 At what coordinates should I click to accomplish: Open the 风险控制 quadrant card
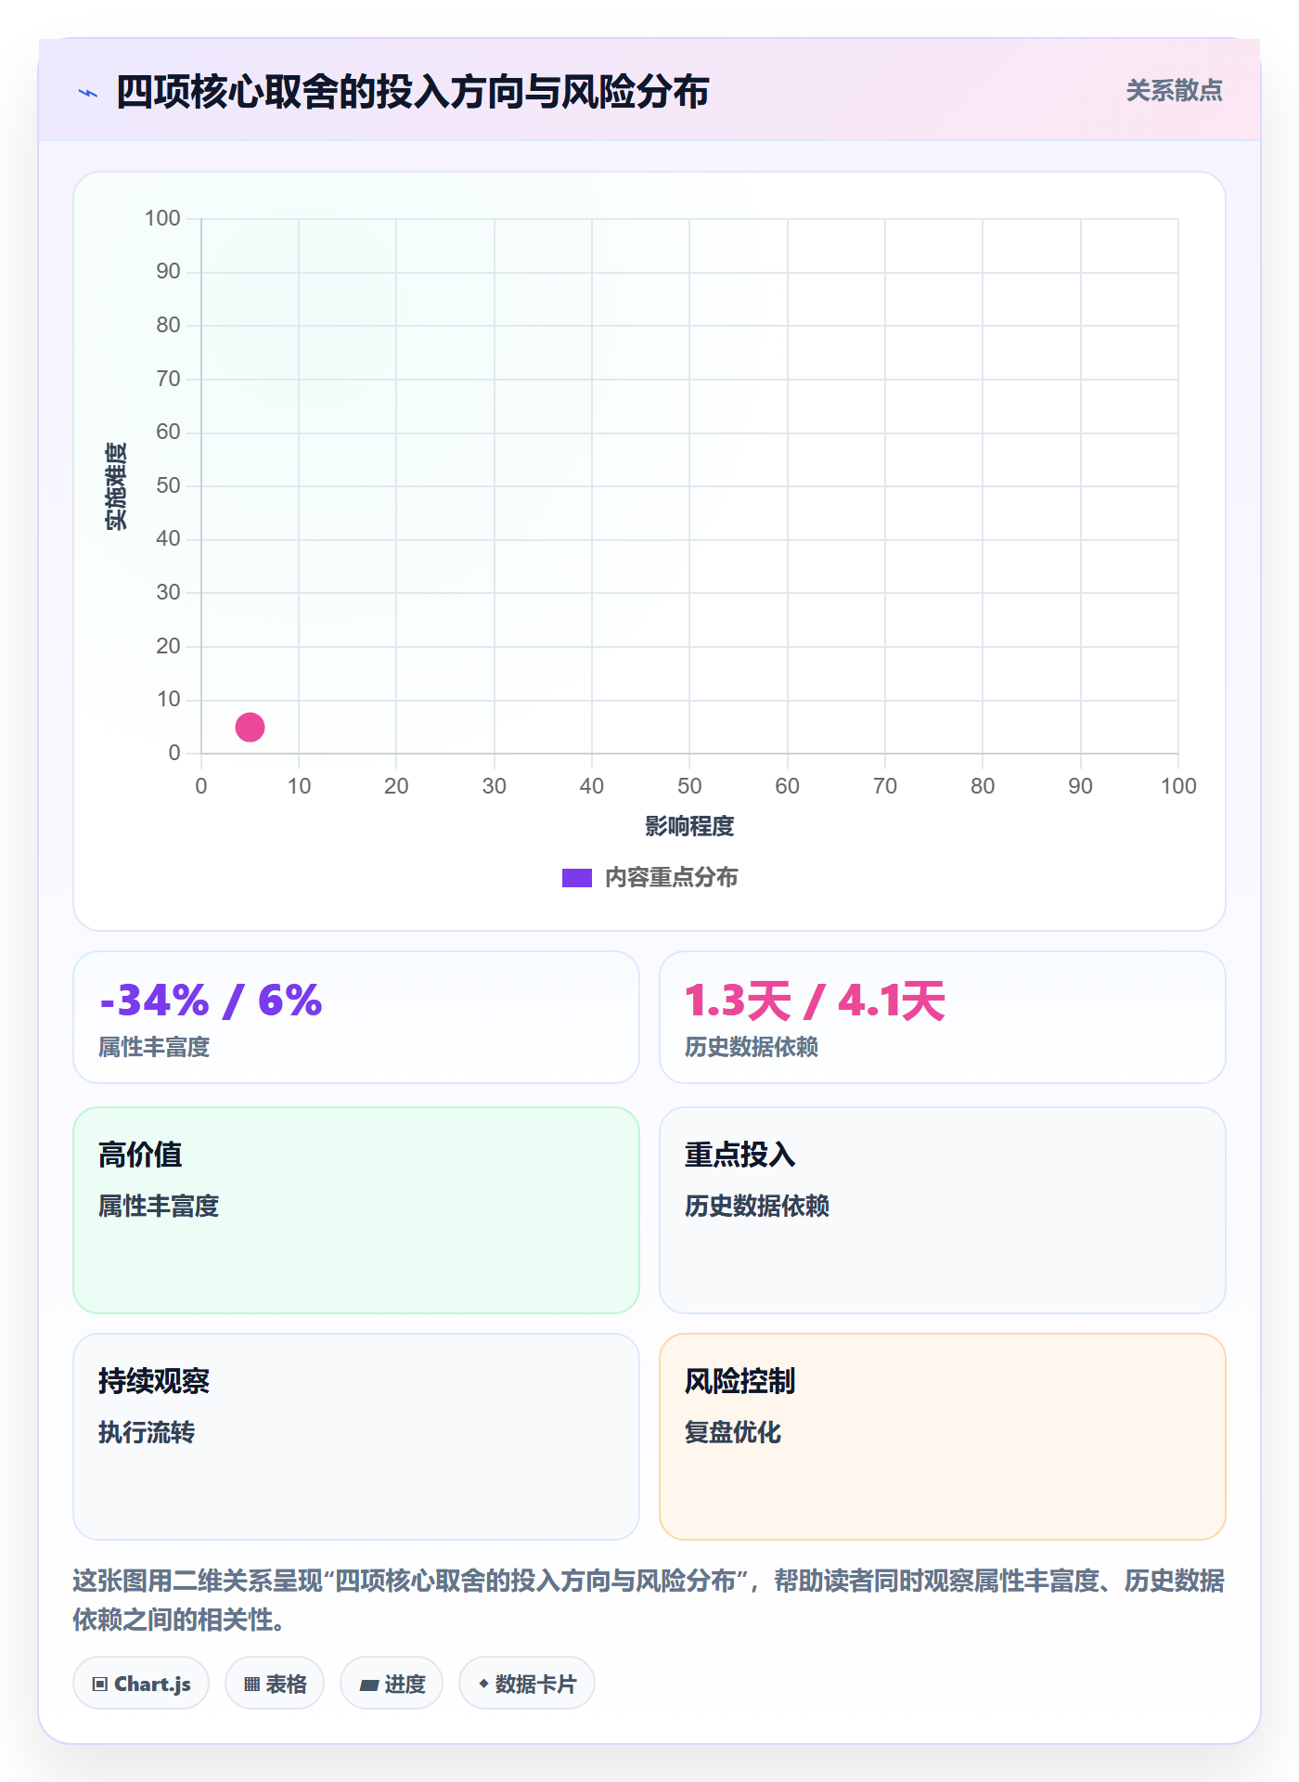(943, 1437)
